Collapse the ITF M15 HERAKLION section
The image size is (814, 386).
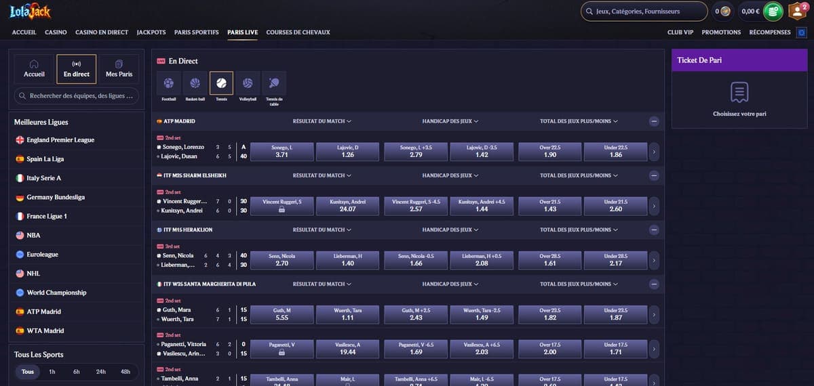click(x=654, y=230)
